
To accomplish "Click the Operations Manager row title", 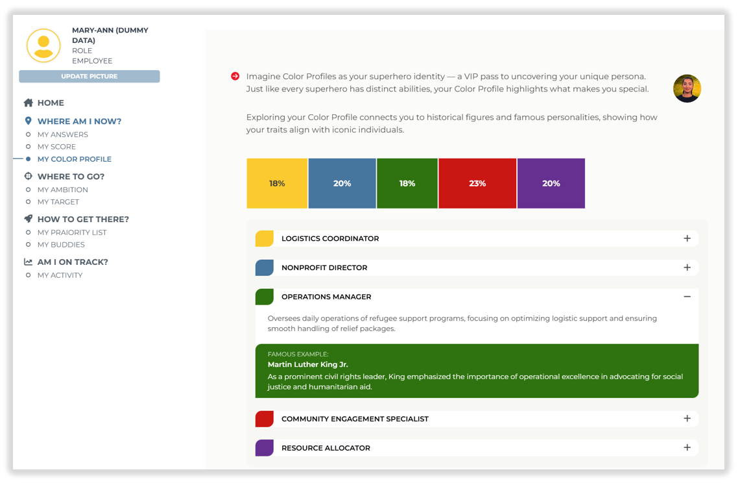I will point(326,297).
